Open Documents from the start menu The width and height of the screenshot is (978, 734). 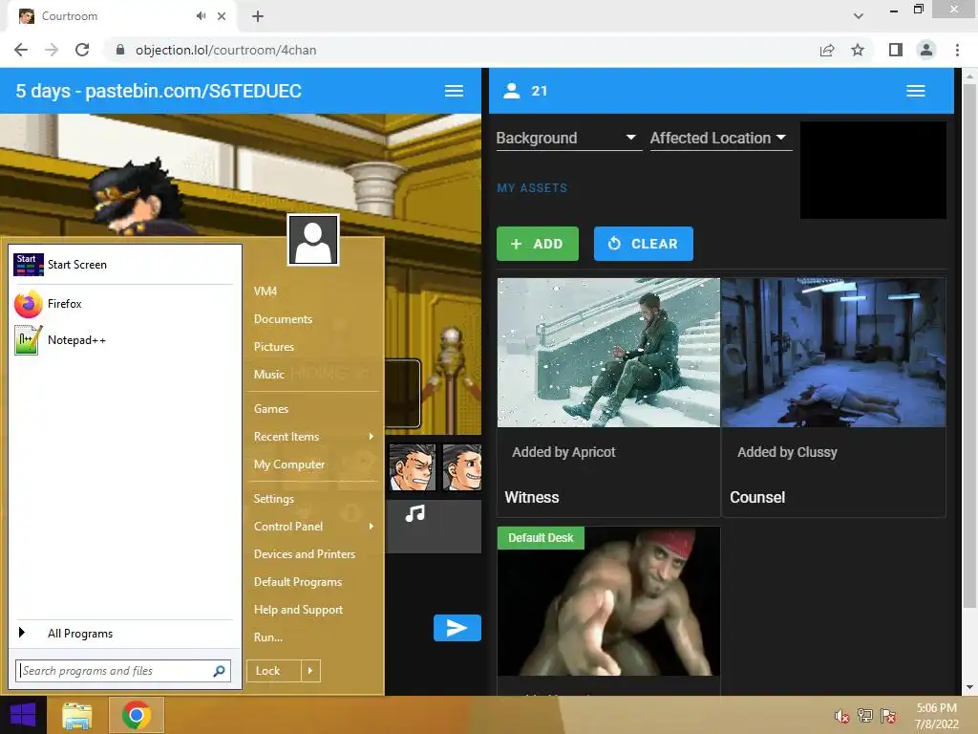pos(283,319)
